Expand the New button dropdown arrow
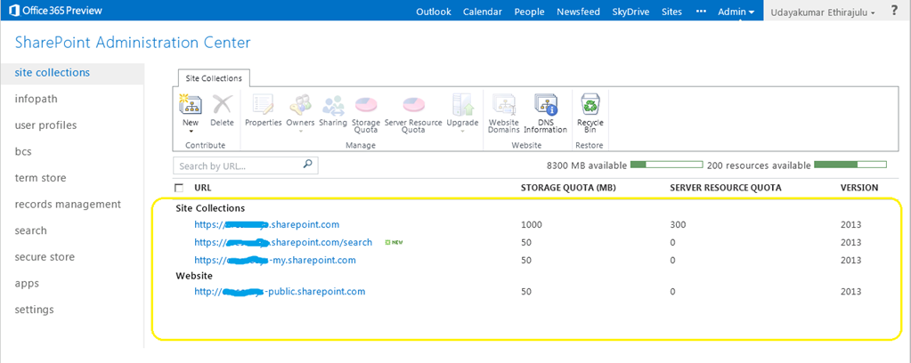Screen dimensions: 911x363 coord(190,132)
